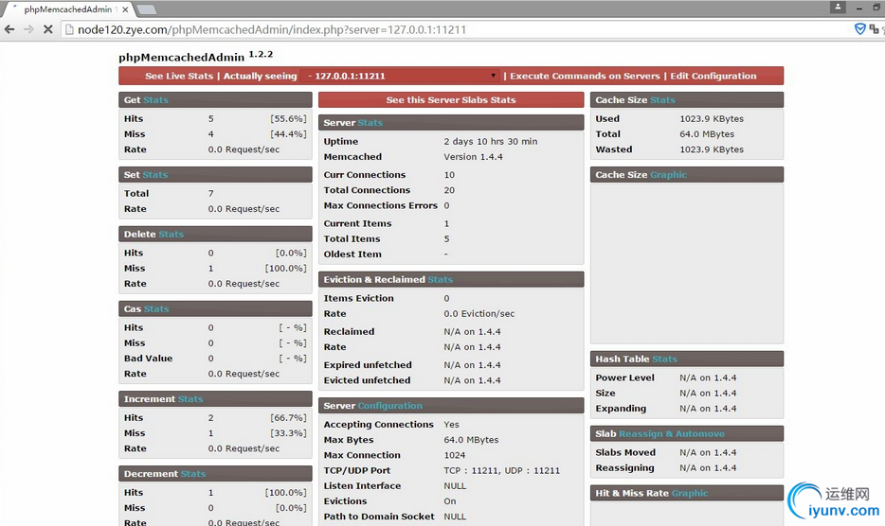Click the Total Connections label
The width and height of the screenshot is (885, 526).
click(367, 190)
